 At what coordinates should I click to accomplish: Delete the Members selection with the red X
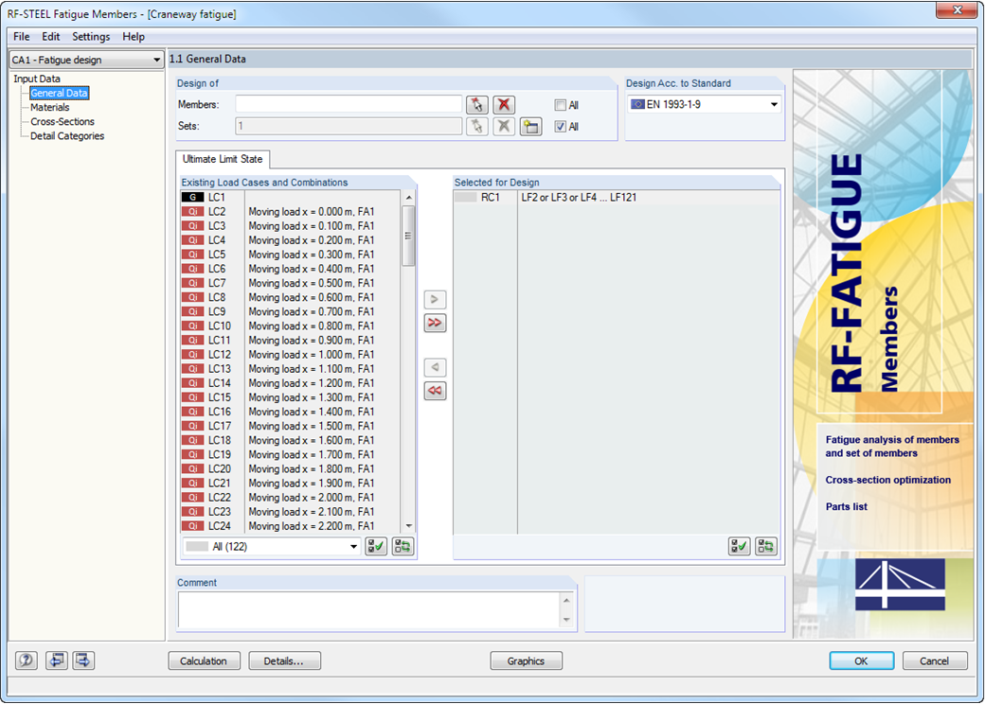(x=503, y=104)
